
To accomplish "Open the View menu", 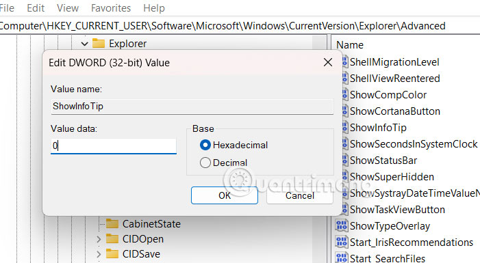I will coord(68,8).
